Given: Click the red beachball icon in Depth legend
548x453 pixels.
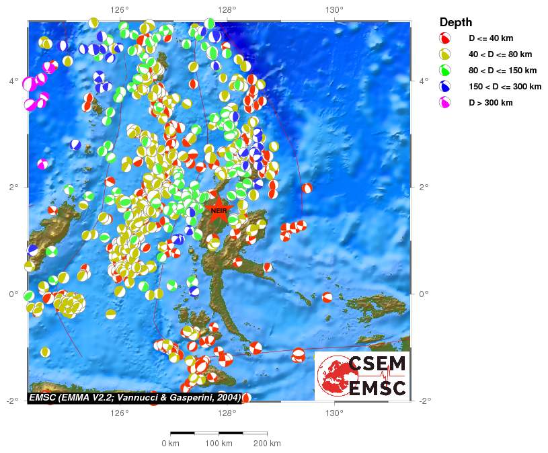Looking at the screenshot, I should coord(444,38).
